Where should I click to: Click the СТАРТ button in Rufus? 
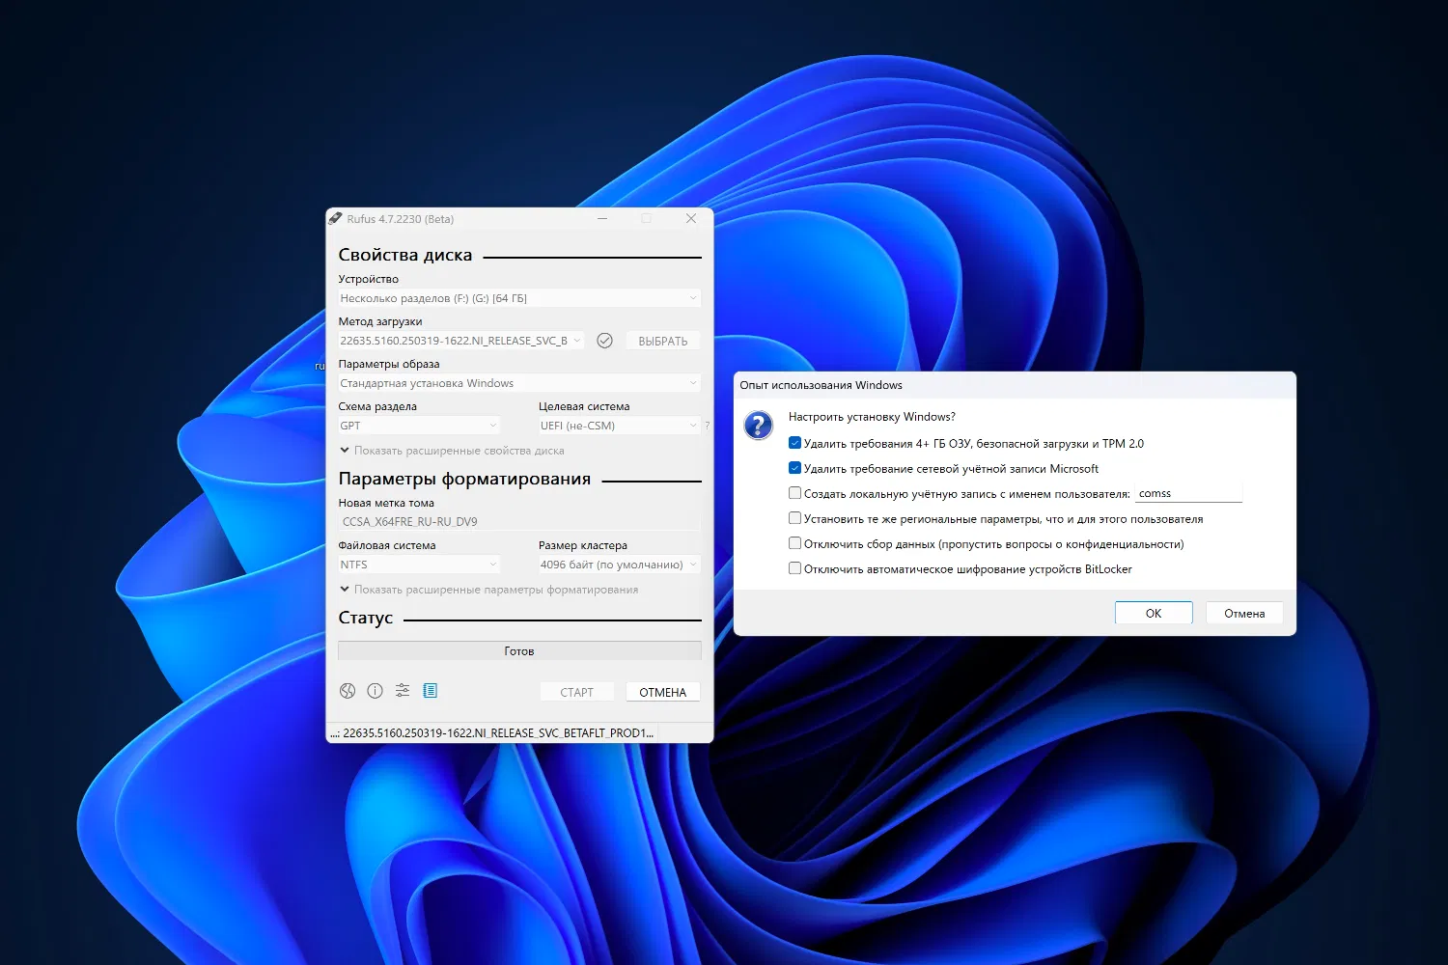pyautogui.click(x=577, y=692)
